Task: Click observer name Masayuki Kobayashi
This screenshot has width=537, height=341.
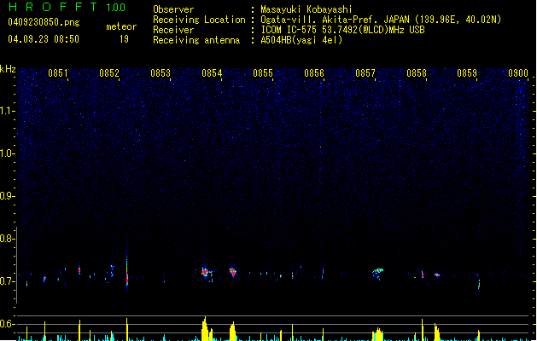Action: [306, 9]
